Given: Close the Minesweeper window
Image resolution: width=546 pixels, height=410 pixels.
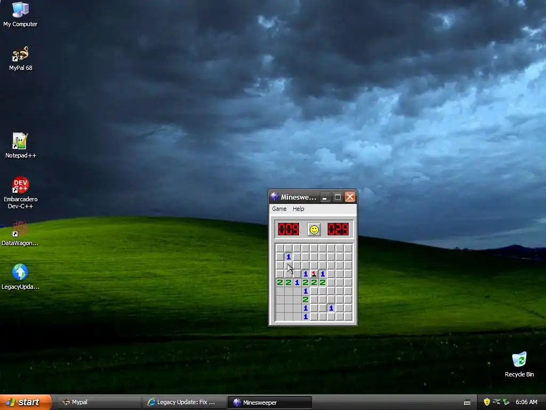Looking at the screenshot, I should pos(350,197).
